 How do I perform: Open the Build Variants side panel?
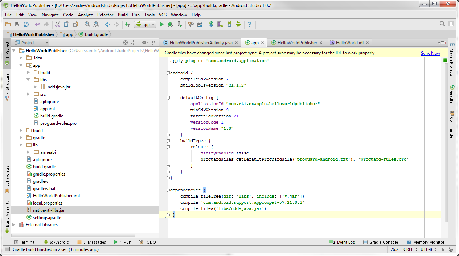coord(7,217)
